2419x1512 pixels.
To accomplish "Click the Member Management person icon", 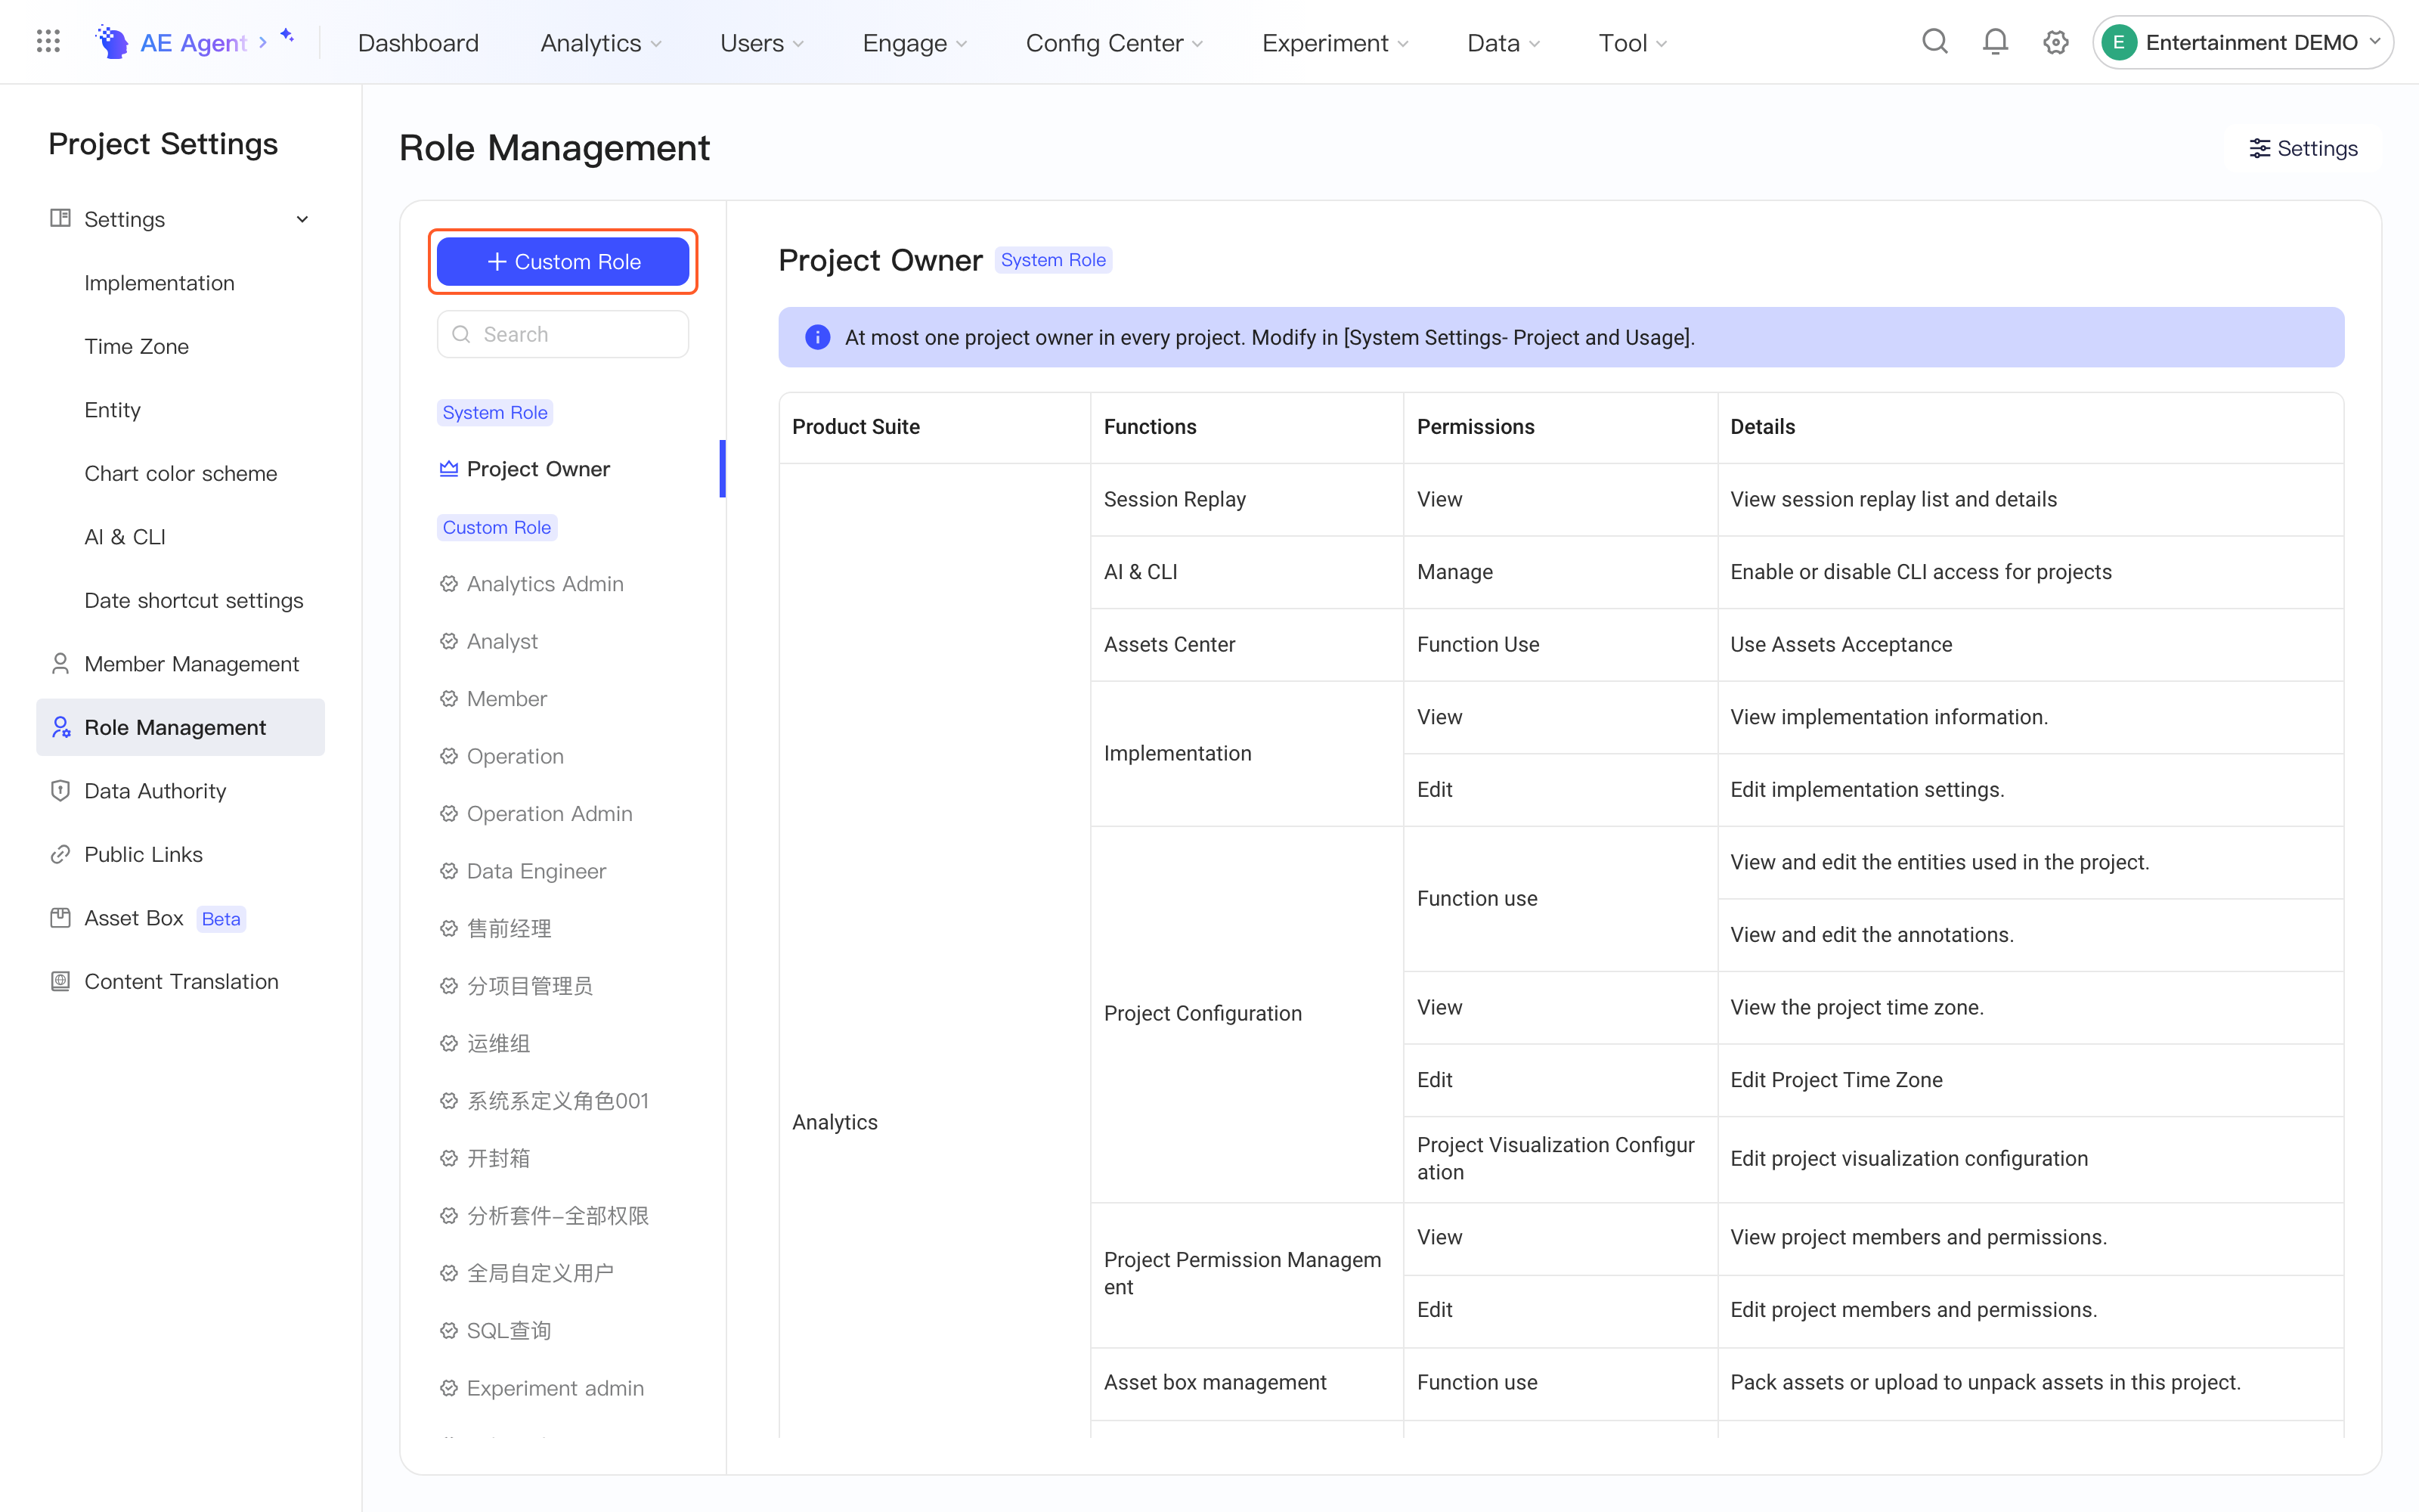I will pyautogui.click(x=60, y=663).
